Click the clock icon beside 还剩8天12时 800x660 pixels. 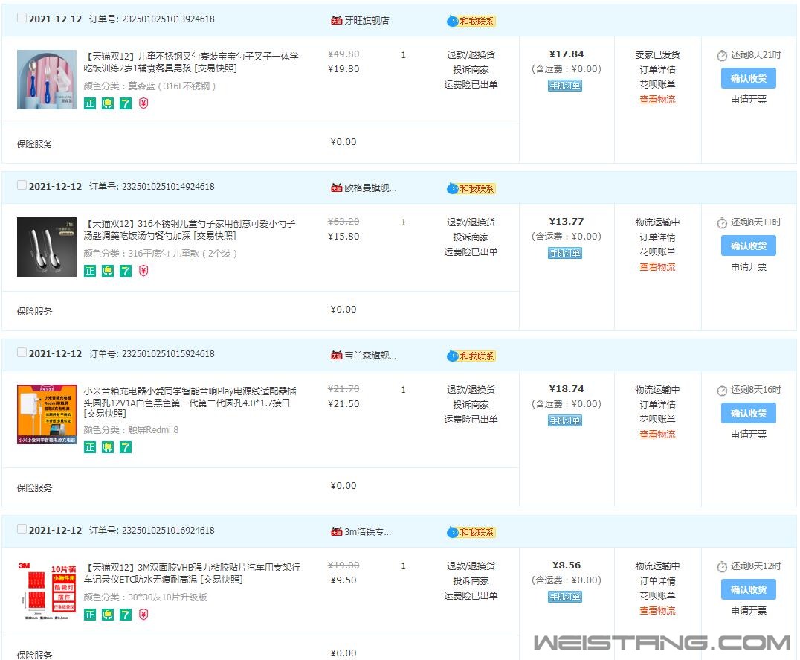click(x=722, y=566)
